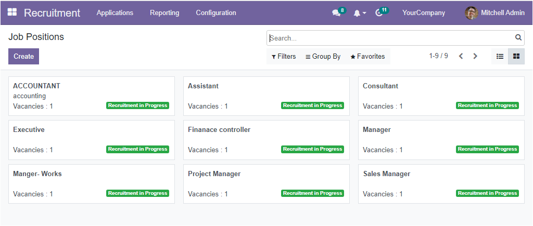The image size is (533, 226).
Task: Switch to list view
Action: coord(500,56)
